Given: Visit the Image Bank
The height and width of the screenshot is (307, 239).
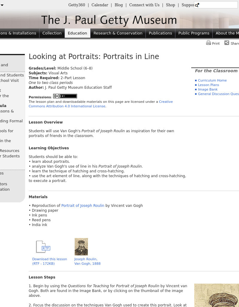Looking at the screenshot, I should [207, 89].
